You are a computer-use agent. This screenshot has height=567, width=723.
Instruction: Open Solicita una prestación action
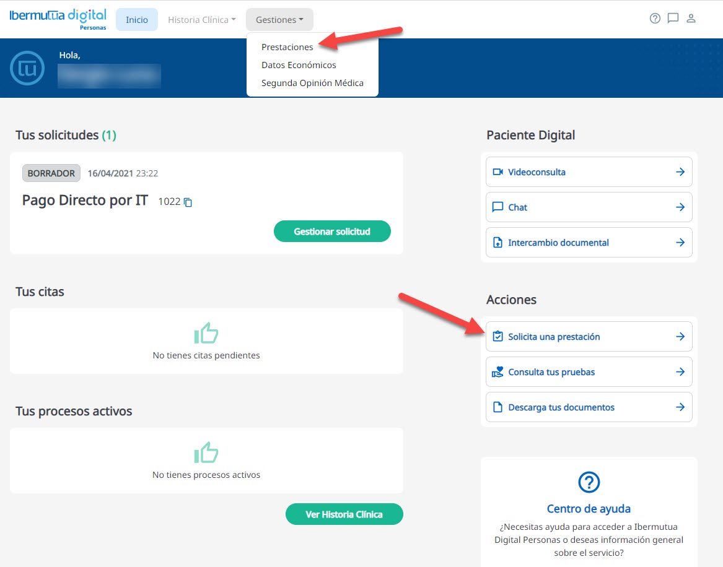pyautogui.click(x=589, y=337)
